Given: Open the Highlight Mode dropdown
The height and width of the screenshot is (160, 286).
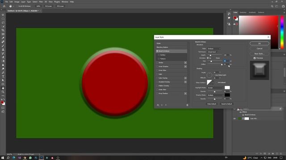Looking at the screenshot, I should pos(215,88).
